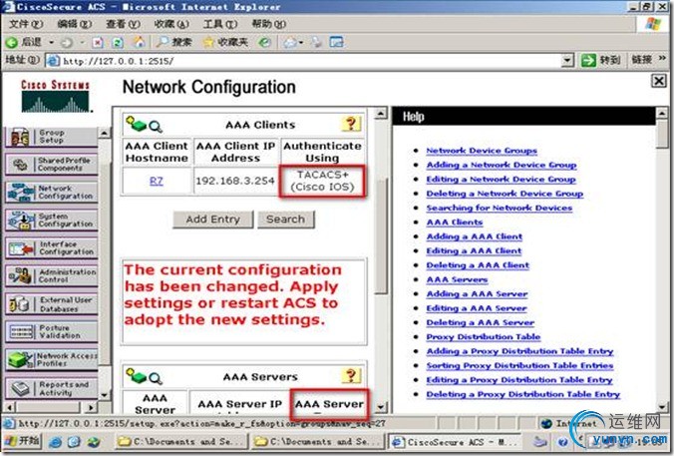Open Deleting a AAA Server help link

point(481,322)
